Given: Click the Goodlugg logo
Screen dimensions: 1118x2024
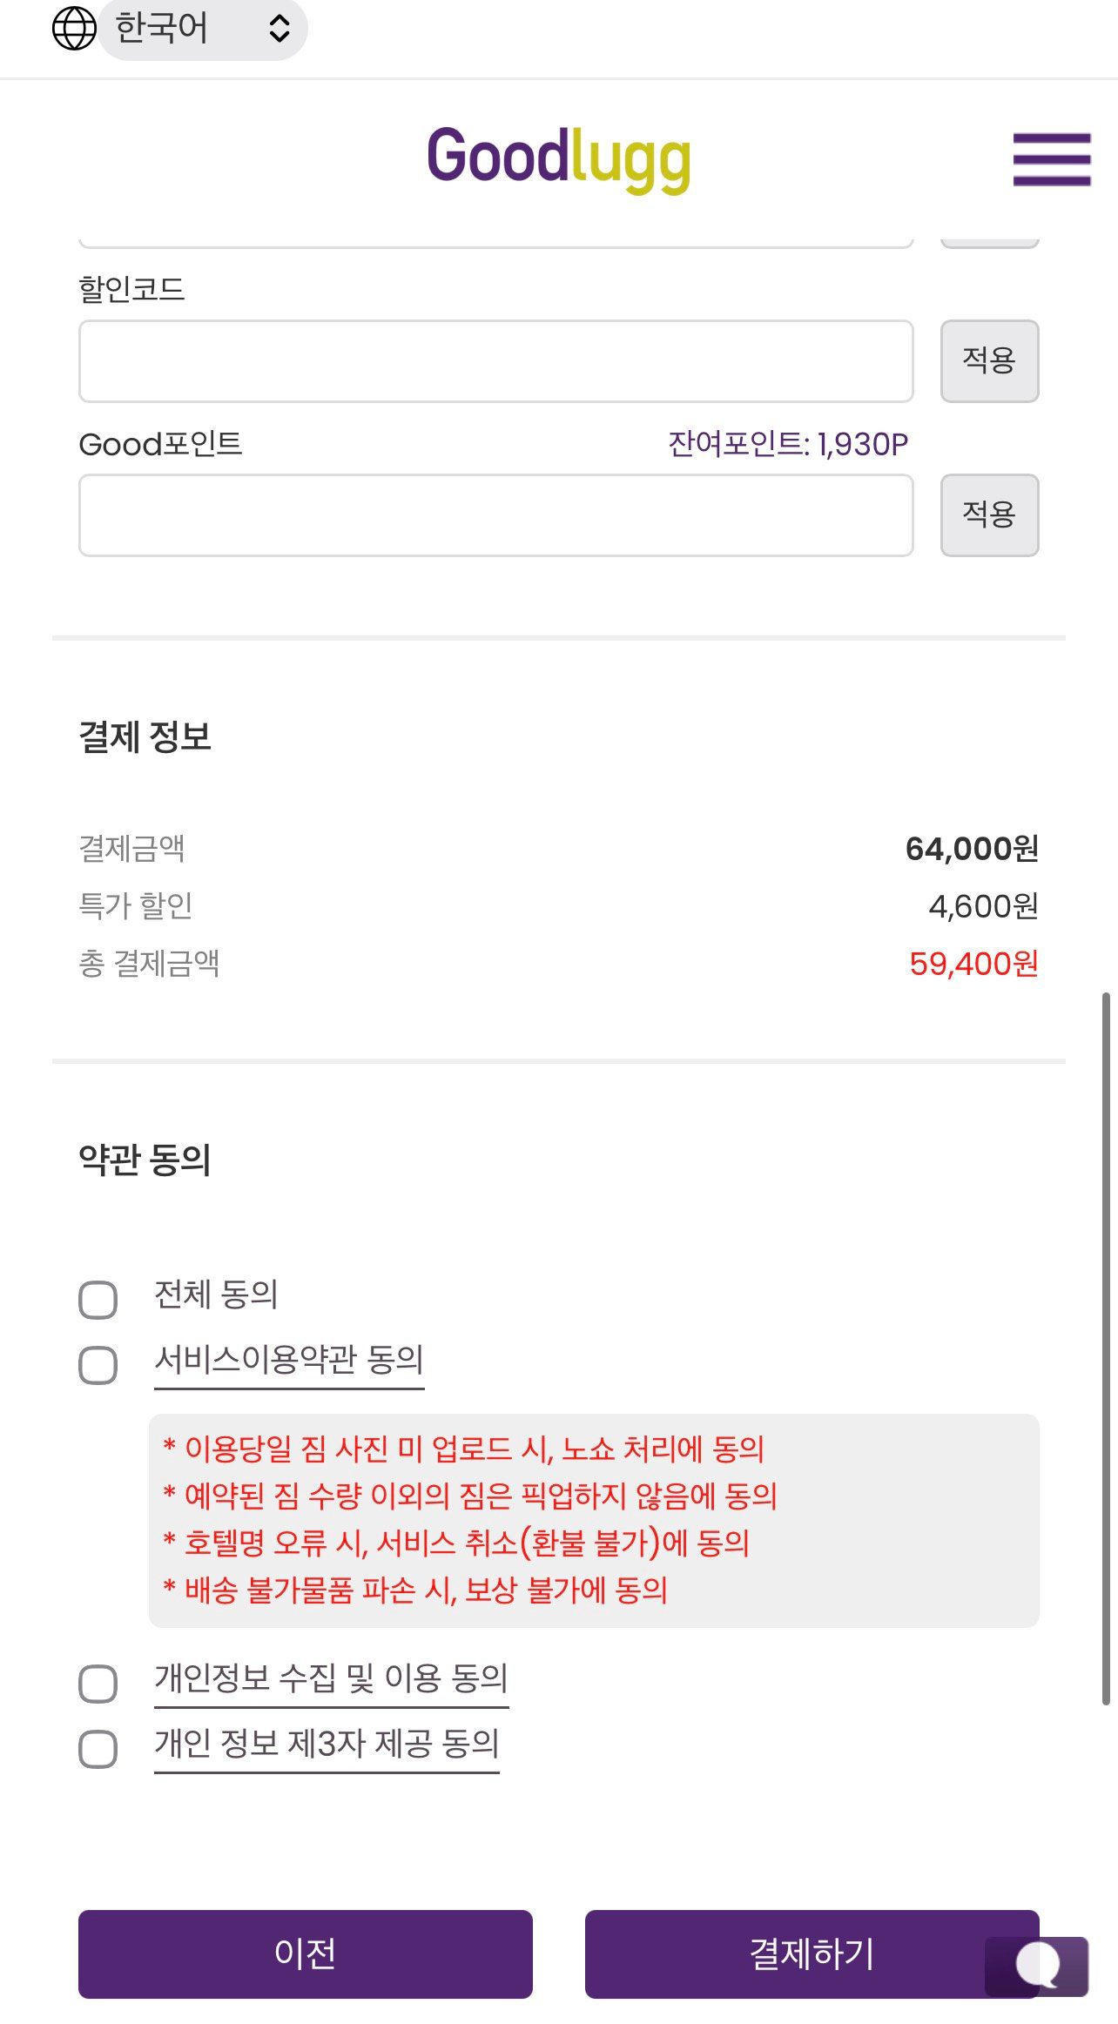Looking at the screenshot, I should coord(558,158).
